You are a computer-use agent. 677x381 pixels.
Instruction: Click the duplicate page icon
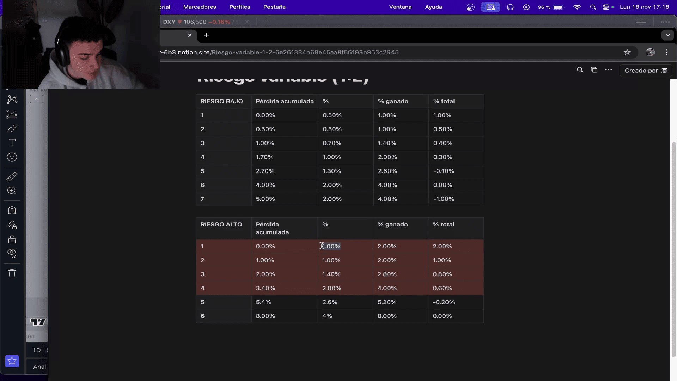[594, 70]
